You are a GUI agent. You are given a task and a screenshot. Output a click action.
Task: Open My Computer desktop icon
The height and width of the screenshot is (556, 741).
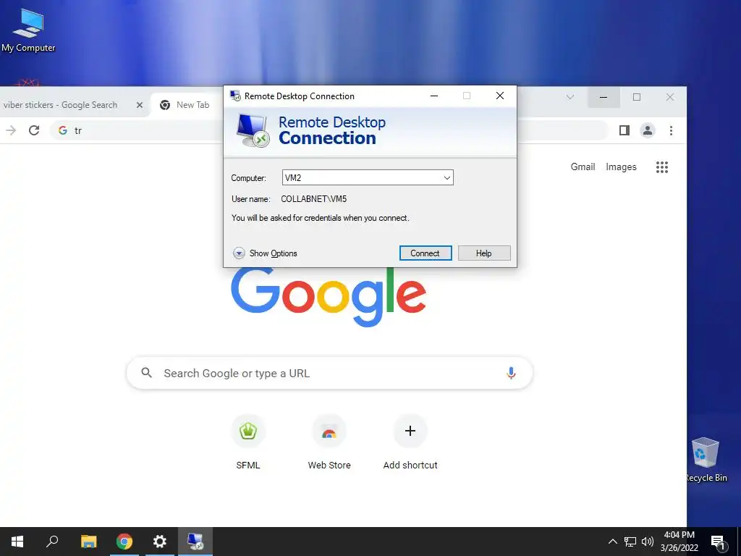tap(28, 30)
